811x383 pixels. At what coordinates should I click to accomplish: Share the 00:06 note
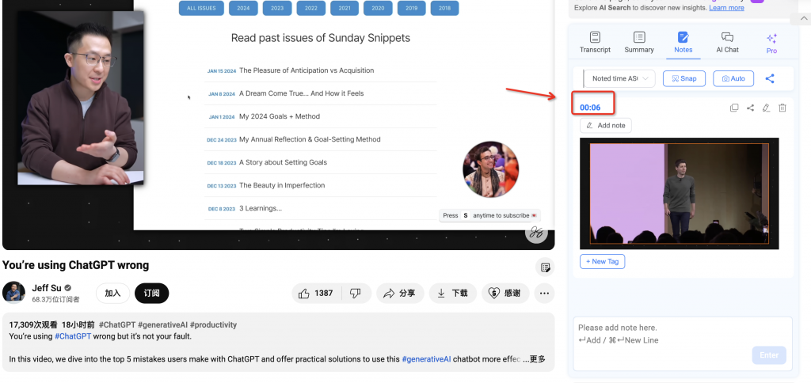[x=750, y=108]
